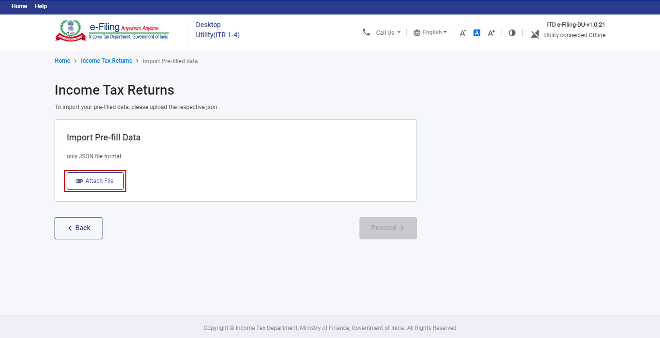Open Income Tax Returns breadcrumb link
The image size is (660, 338).
point(106,61)
